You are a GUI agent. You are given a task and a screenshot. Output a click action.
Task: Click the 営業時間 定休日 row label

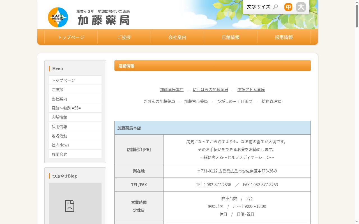pyautogui.click(x=139, y=206)
